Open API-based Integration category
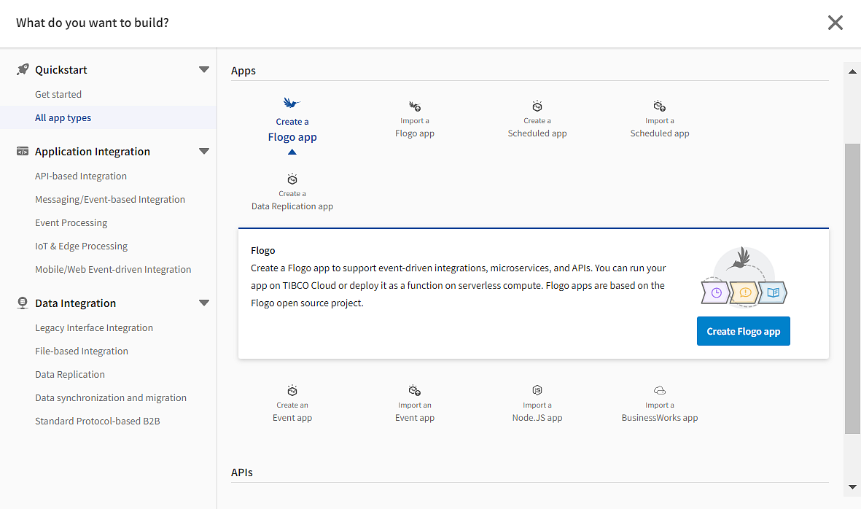Viewport: 861px width, 509px height. point(81,176)
